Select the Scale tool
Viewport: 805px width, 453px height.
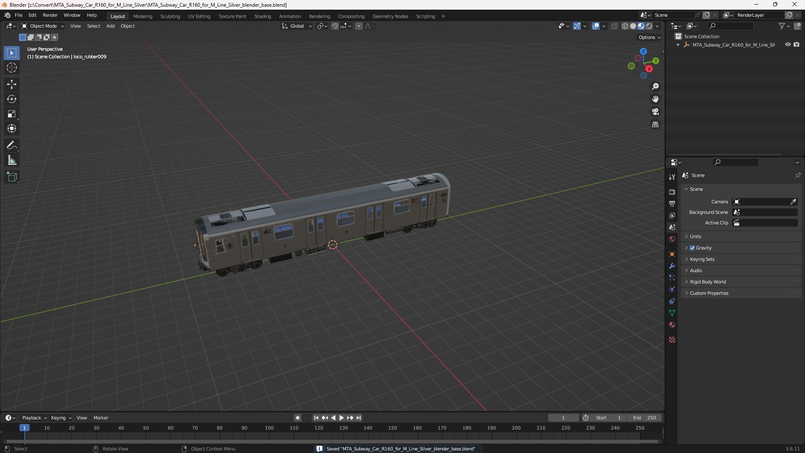pyautogui.click(x=12, y=114)
